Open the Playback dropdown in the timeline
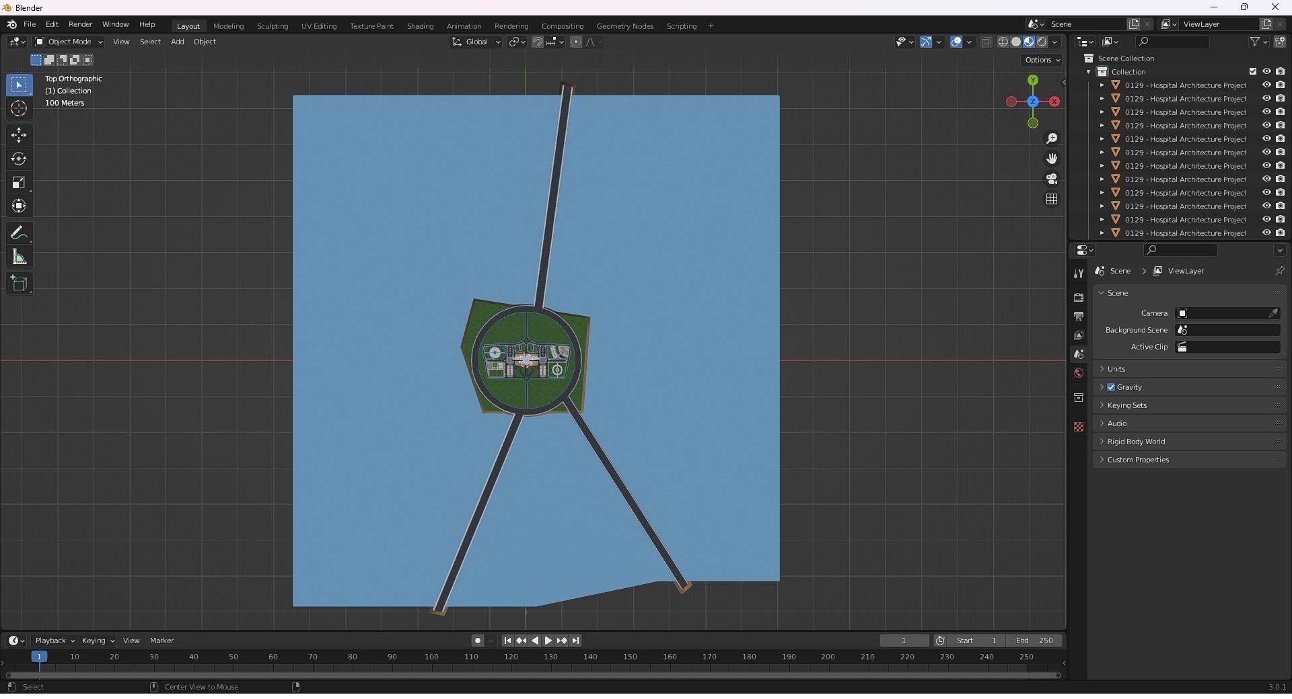The height and width of the screenshot is (699, 1292). click(54, 641)
